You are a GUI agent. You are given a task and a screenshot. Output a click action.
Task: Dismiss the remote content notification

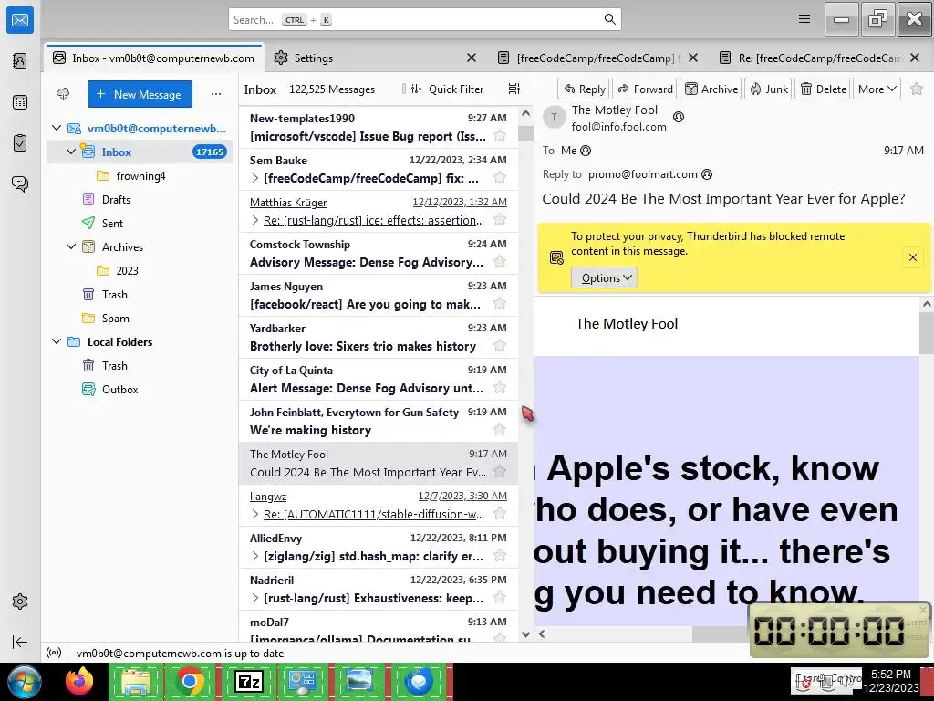click(912, 257)
